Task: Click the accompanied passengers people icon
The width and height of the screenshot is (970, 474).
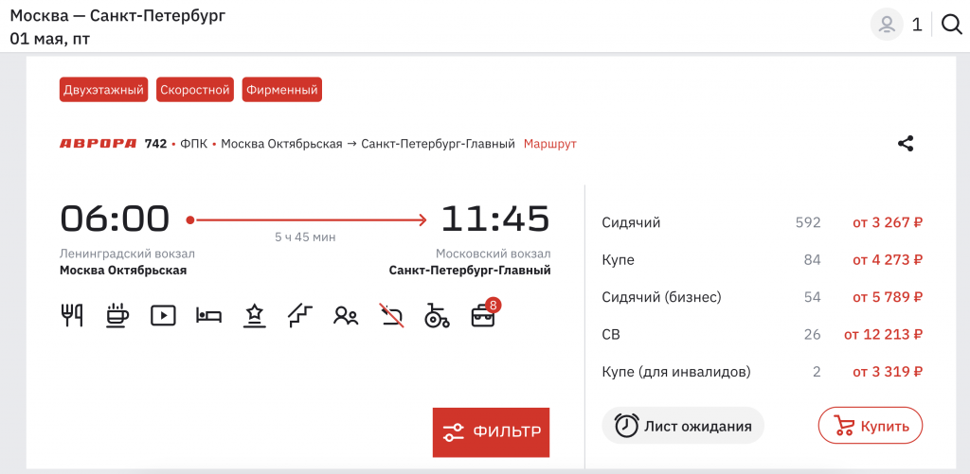Action: 346,315
